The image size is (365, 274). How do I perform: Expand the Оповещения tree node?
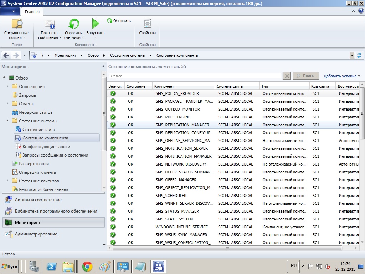click(x=7, y=86)
